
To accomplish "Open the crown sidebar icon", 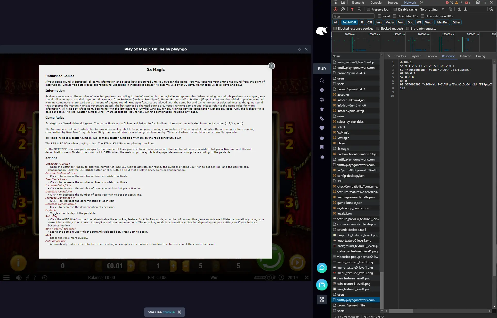I will pos(322,138).
